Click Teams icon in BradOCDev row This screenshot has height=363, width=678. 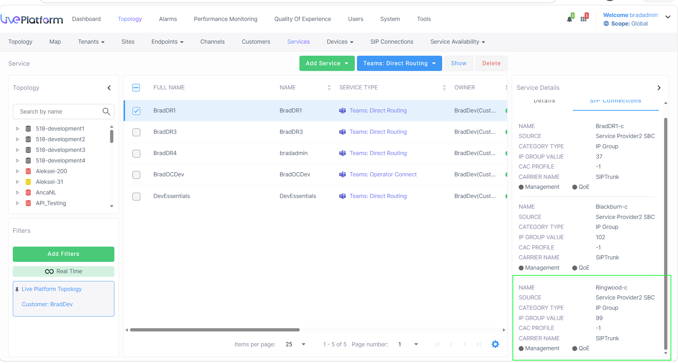coord(342,175)
